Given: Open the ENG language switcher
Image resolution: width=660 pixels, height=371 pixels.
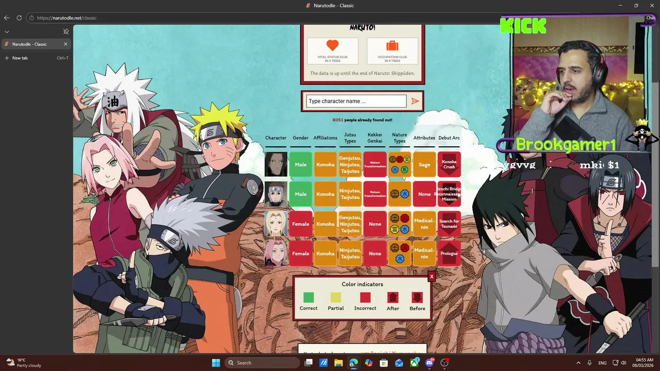Looking at the screenshot, I should coord(602,363).
